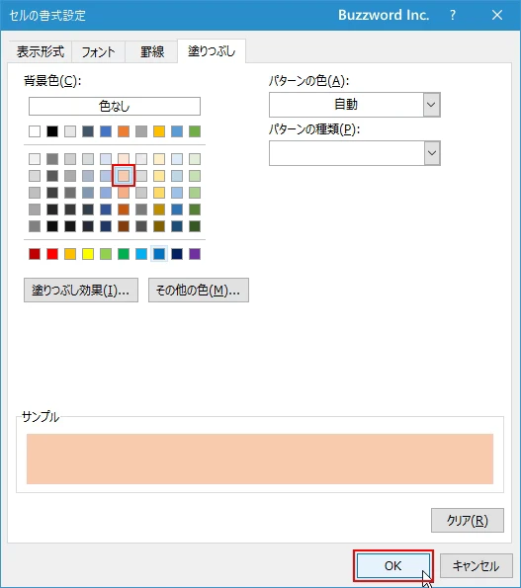Open the フォント tab
Viewport: 521px width, 588px height.
[x=98, y=51]
